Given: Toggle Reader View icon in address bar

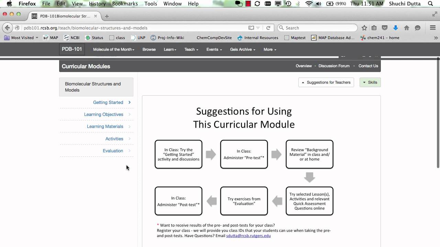Looking at the screenshot, I should coord(251,28).
